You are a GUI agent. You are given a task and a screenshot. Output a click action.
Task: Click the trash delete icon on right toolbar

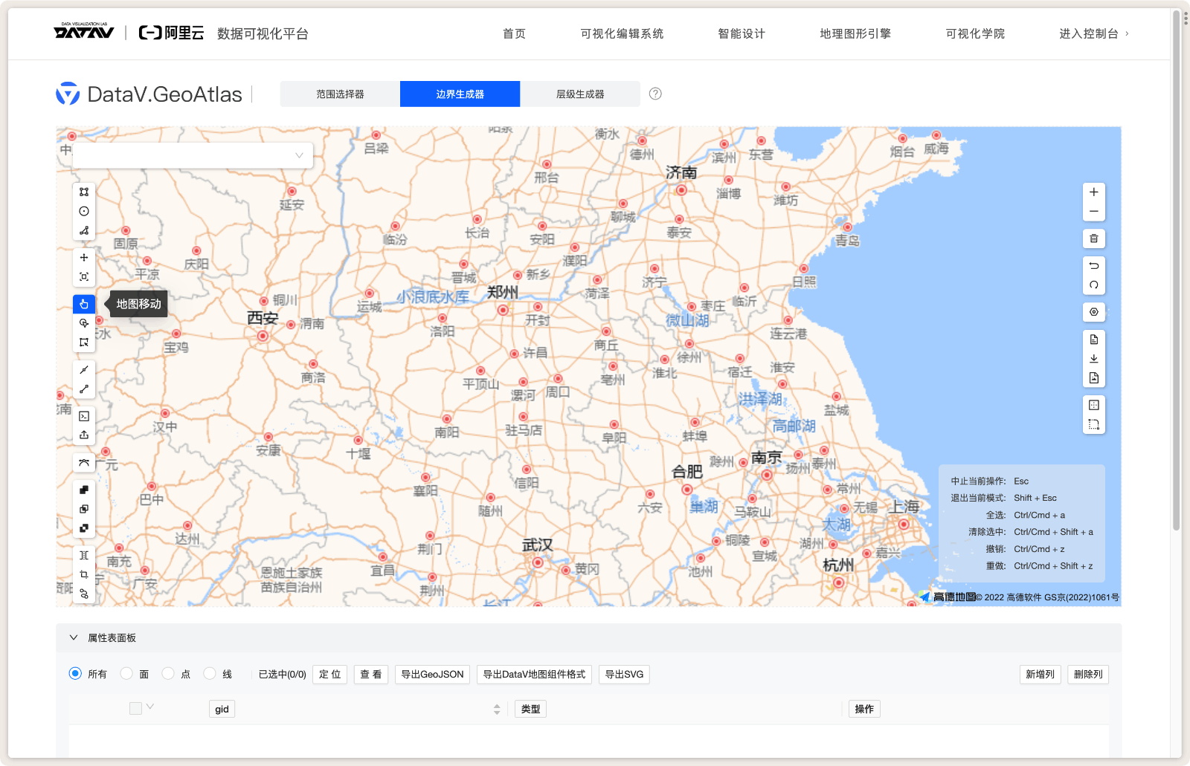(x=1093, y=238)
